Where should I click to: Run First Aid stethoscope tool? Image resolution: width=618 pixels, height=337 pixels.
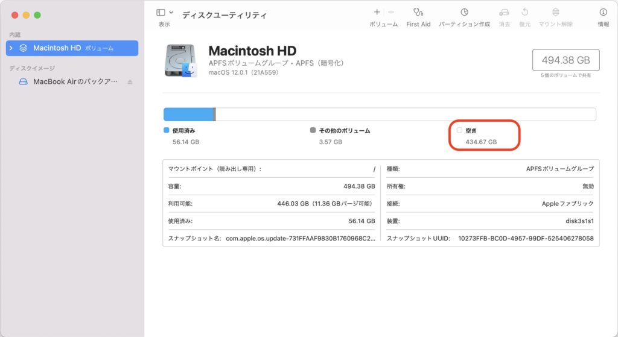tap(418, 12)
